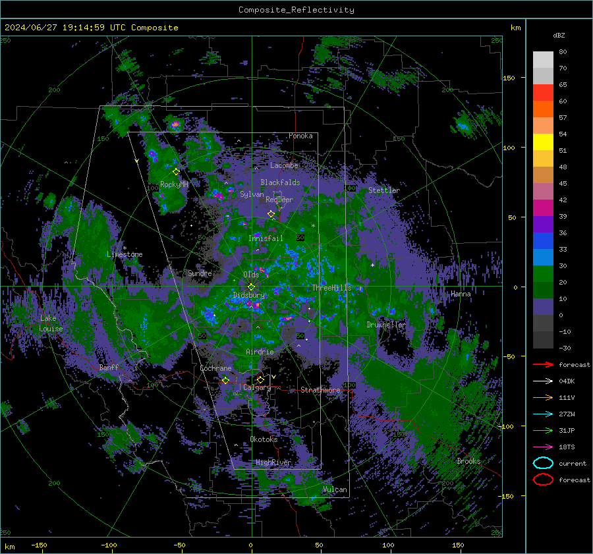593x554 pixels.
Task: Click the Drumheller city label
Action: click(385, 325)
